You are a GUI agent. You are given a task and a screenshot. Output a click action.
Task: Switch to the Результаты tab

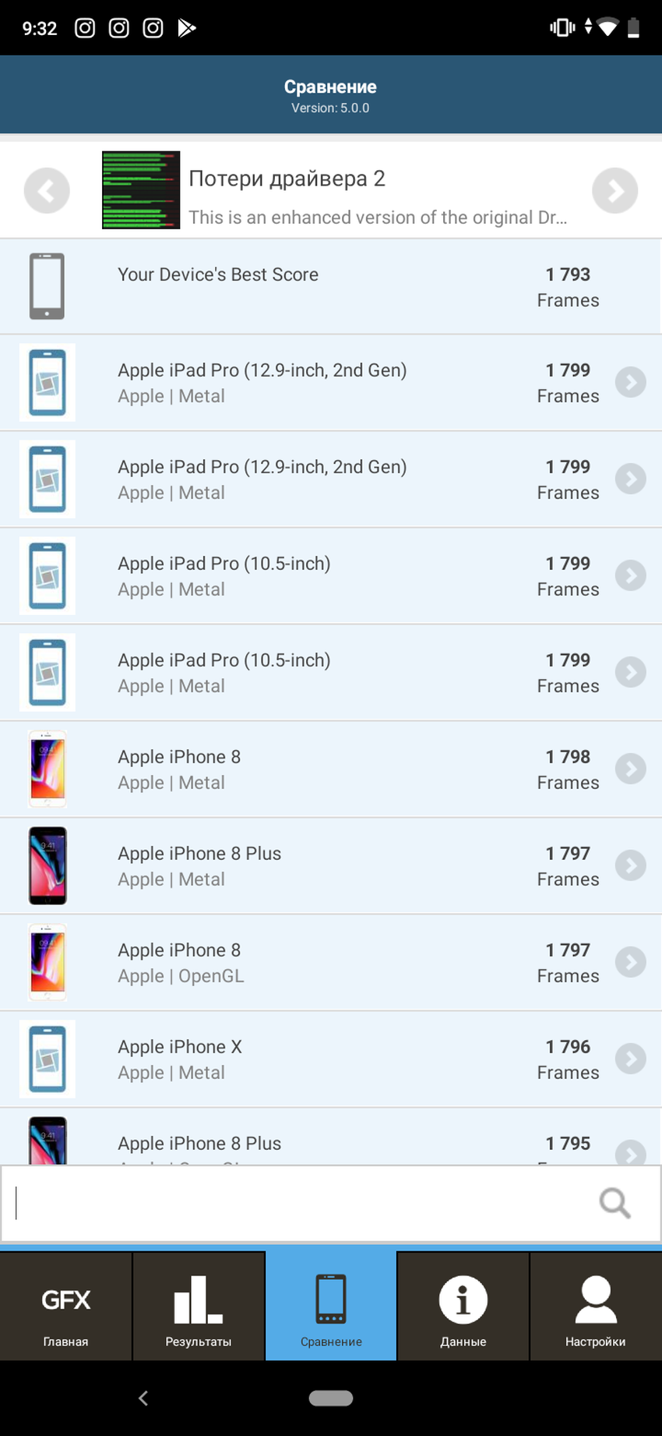click(x=199, y=1307)
